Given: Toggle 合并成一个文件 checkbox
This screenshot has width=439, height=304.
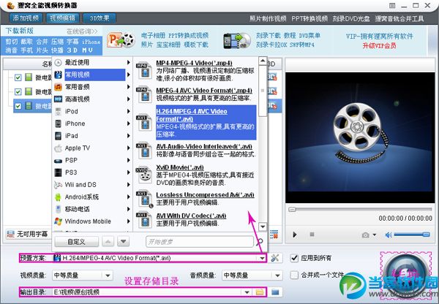Looking at the screenshot, I should tap(294, 275).
